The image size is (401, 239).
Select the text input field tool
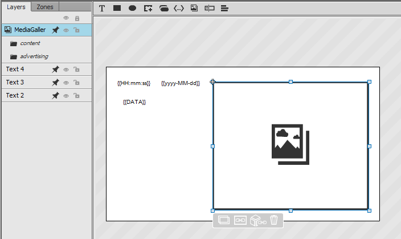tap(210, 8)
